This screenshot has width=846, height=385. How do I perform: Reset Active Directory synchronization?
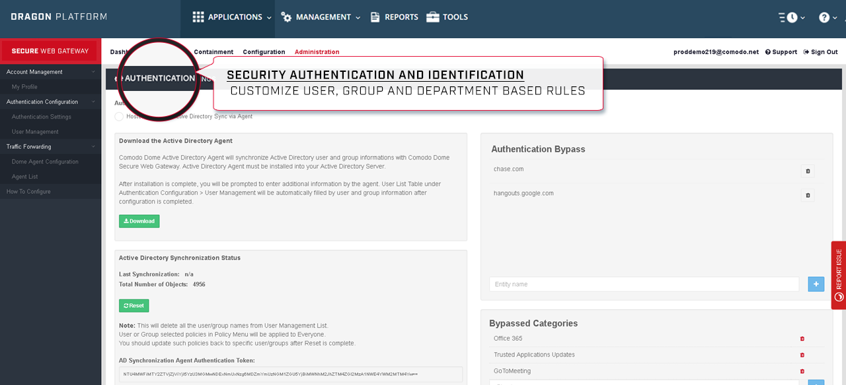134,305
